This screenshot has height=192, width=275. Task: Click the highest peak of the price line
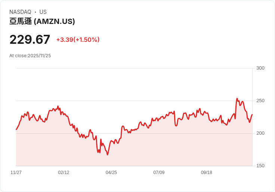pyautogui.click(x=237, y=98)
